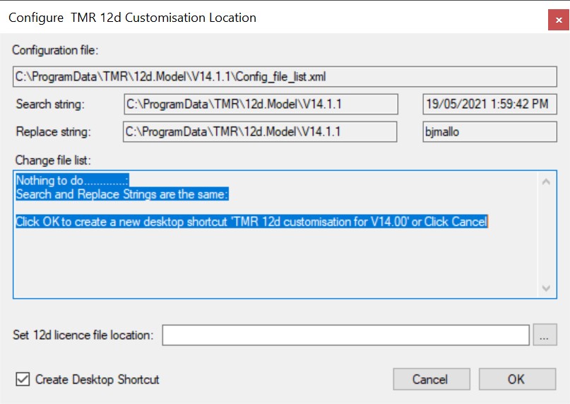The width and height of the screenshot is (570, 404).
Task: Click into the Replace string field
Action: tap(260, 131)
